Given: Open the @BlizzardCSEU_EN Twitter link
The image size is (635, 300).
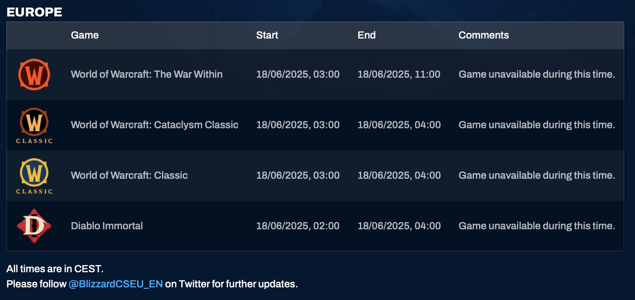Looking at the screenshot, I should tap(116, 284).
